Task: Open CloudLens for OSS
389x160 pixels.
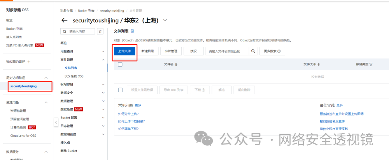Action: [23, 136]
